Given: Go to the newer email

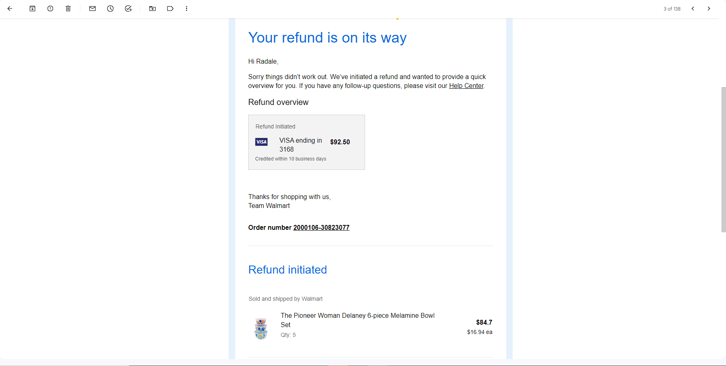Looking at the screenshot, I should pos(693,9).
